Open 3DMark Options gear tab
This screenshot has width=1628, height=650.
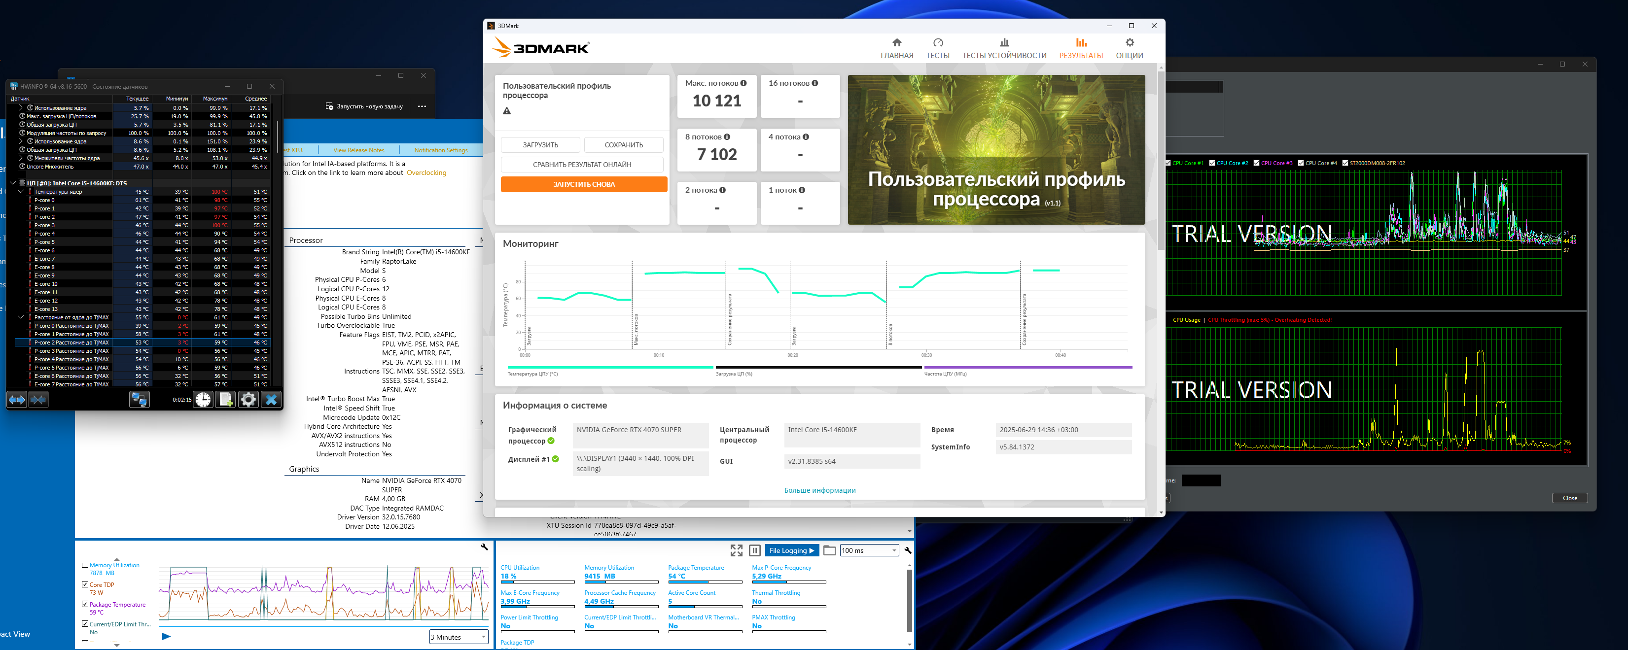[1129, 48]
